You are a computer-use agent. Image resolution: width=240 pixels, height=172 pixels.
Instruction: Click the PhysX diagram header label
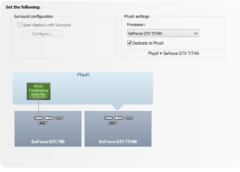pyautogui.click(x=83, y=75)
